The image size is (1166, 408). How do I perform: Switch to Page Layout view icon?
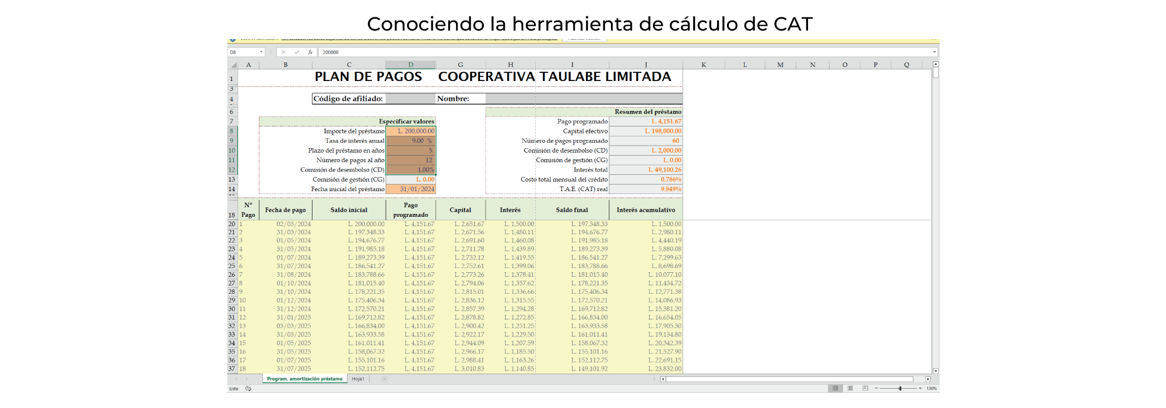point(850,388)
